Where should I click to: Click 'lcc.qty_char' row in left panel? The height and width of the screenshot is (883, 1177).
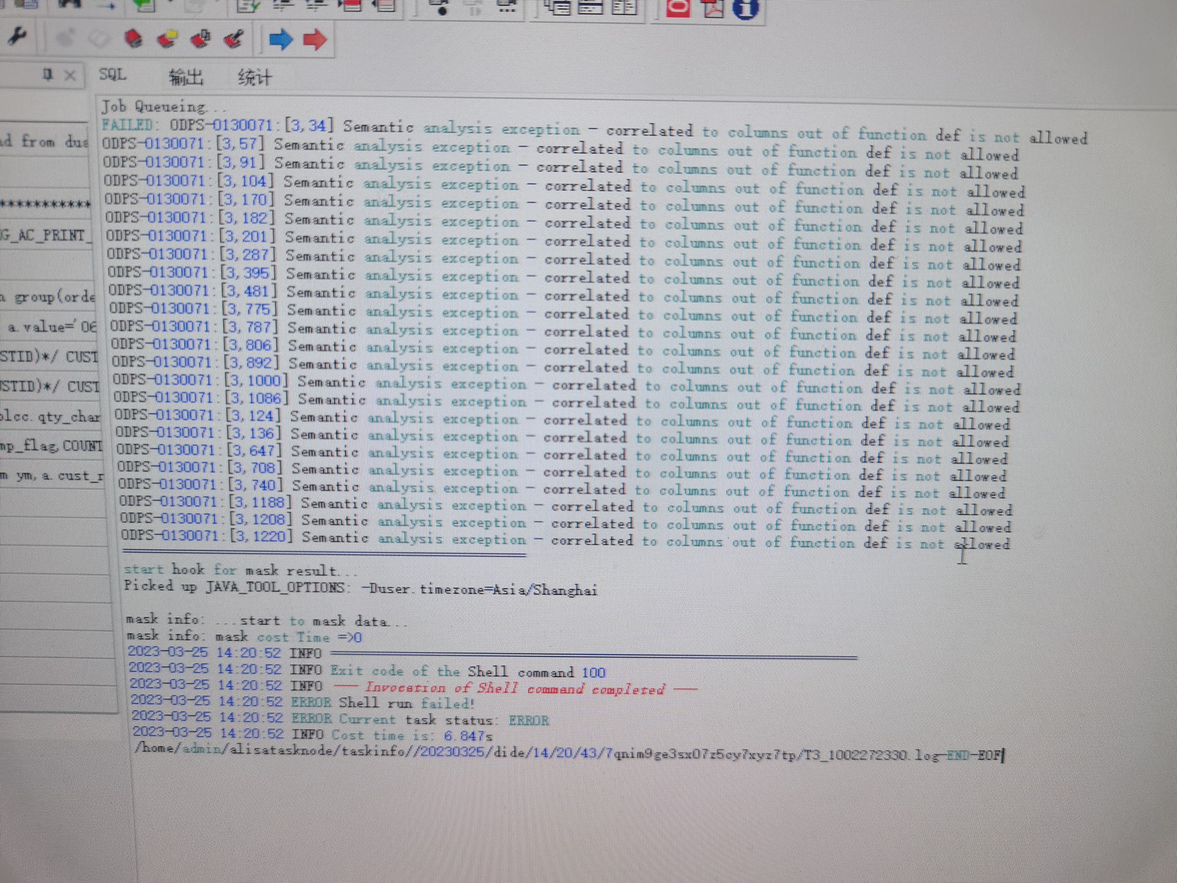(50, 416)
